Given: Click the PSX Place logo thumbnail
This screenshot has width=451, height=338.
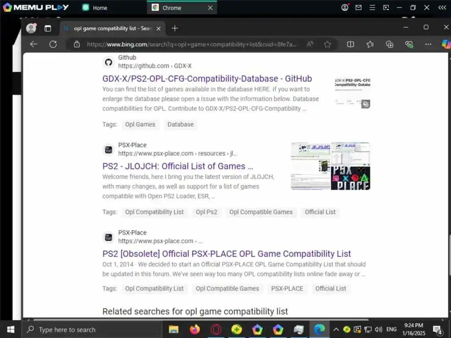Looking at the screenshot, I should pos(350,178).
